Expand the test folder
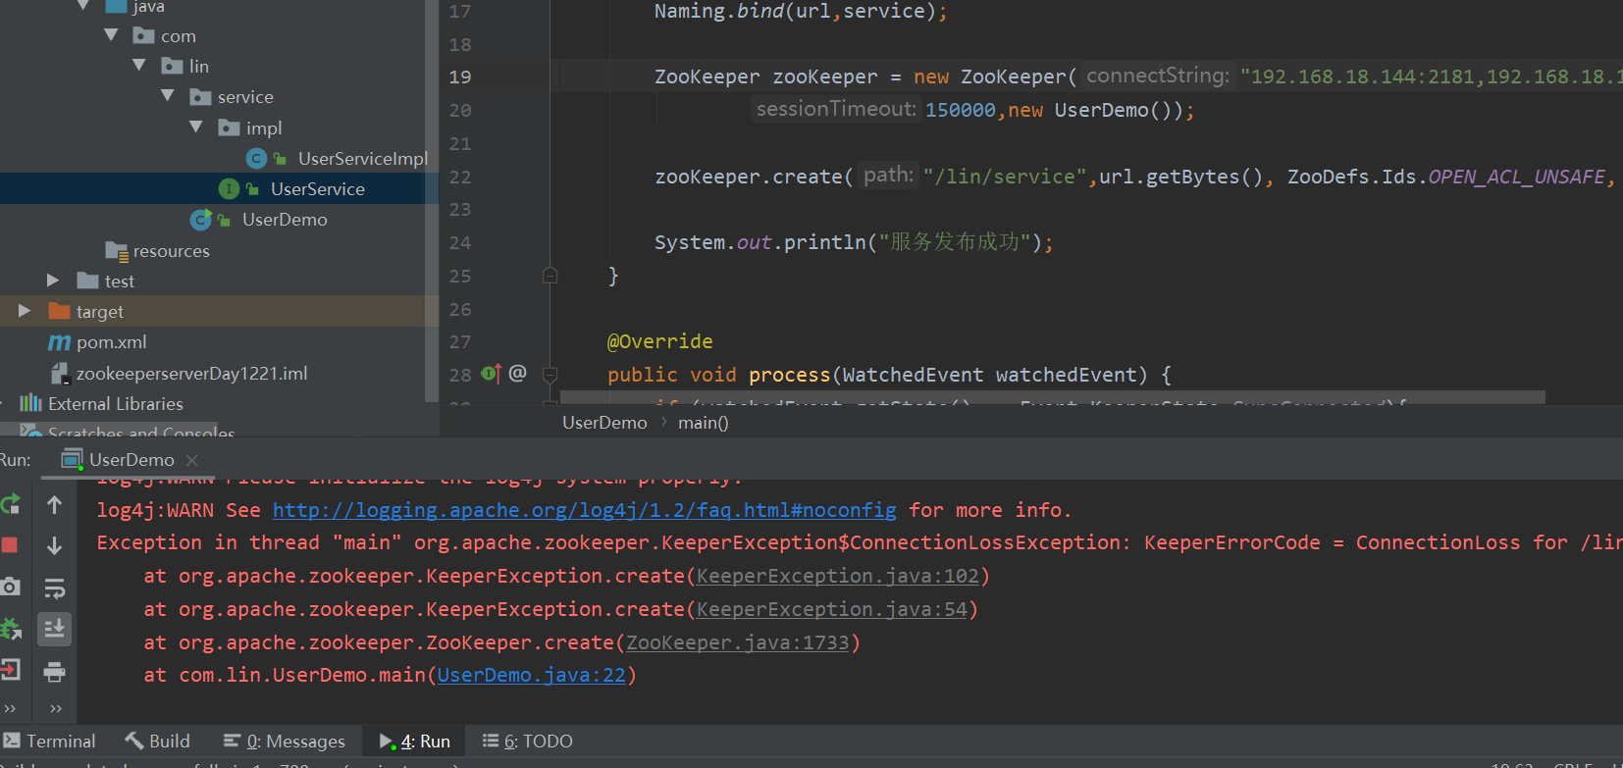Image resolution: width=1623 pixels, height=768 pixels. [53, 281]
